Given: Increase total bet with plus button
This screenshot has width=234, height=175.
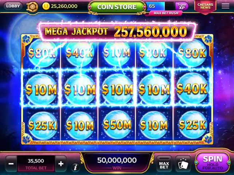Looking at the screenshot, I should pos(61,164).
